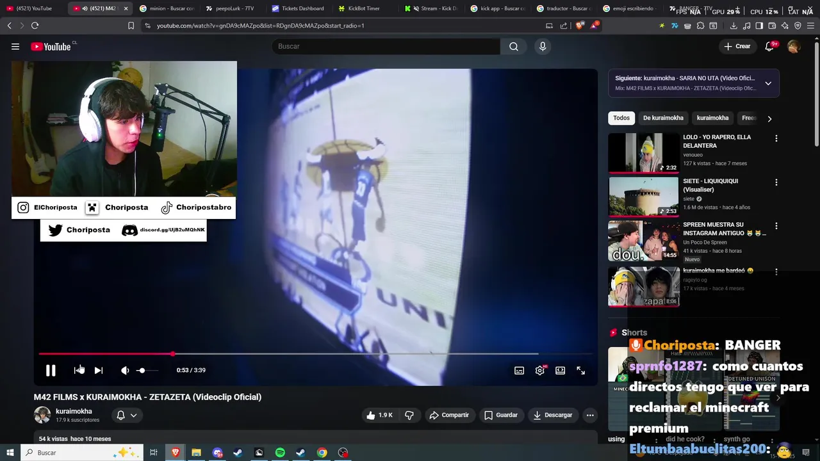Image resolution: width=820 pixels, height=461 pixels.
Task: Bookmark this page icon
Action: (131, 26)
